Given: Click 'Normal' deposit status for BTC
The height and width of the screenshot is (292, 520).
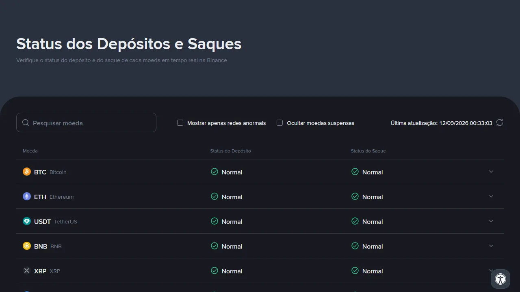Looking at the screenshot, I should click(x=232, y=172).
